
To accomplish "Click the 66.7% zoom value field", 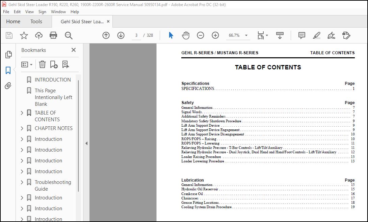I will coord(234,35).
